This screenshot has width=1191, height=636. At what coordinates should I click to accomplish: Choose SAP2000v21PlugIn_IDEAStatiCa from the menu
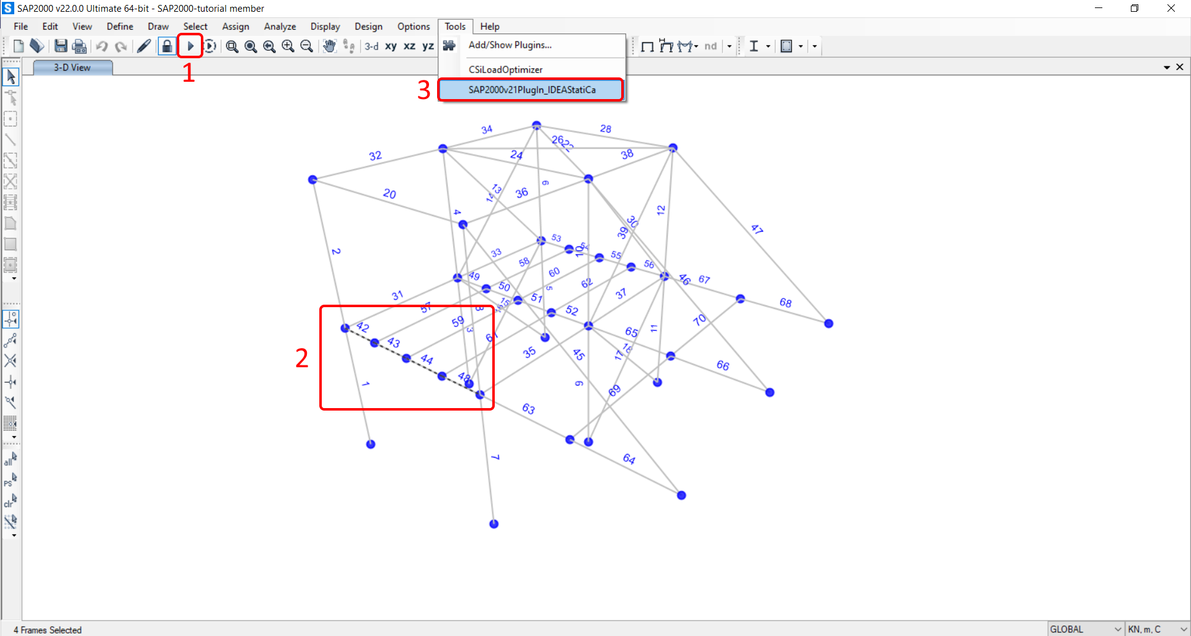pyautogui.click(x=532, y=89)
